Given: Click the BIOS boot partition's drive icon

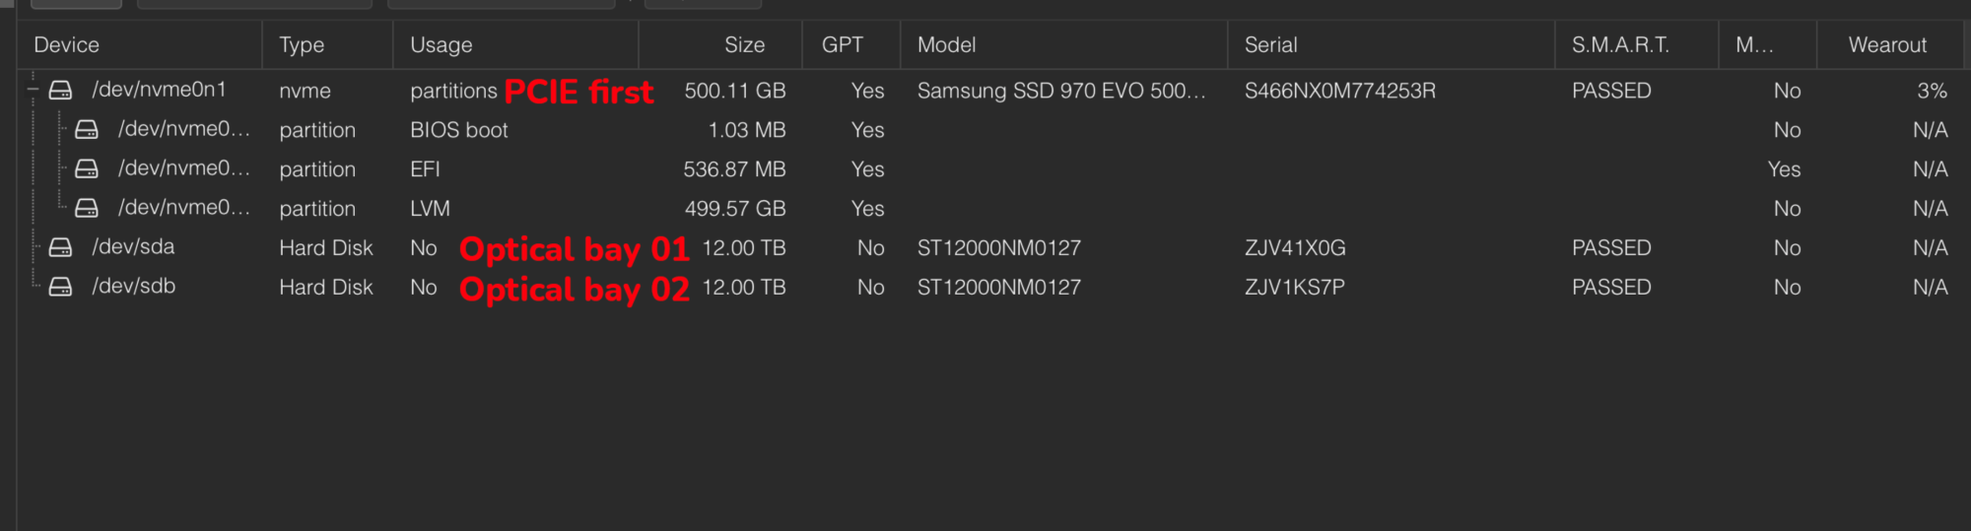Looking at the screenshot, I should pyautogui.click(x=87, y=129).
